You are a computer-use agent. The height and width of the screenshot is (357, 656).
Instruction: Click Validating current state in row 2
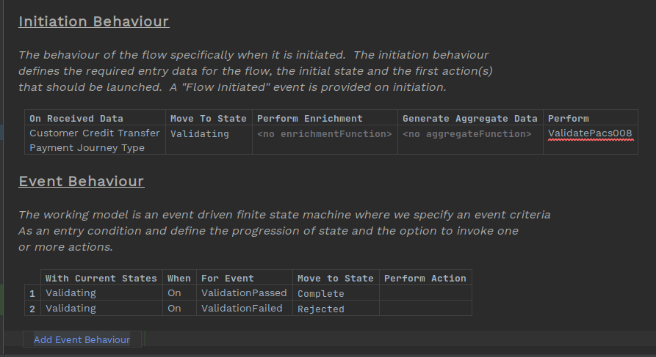click(x=71, y=309)
